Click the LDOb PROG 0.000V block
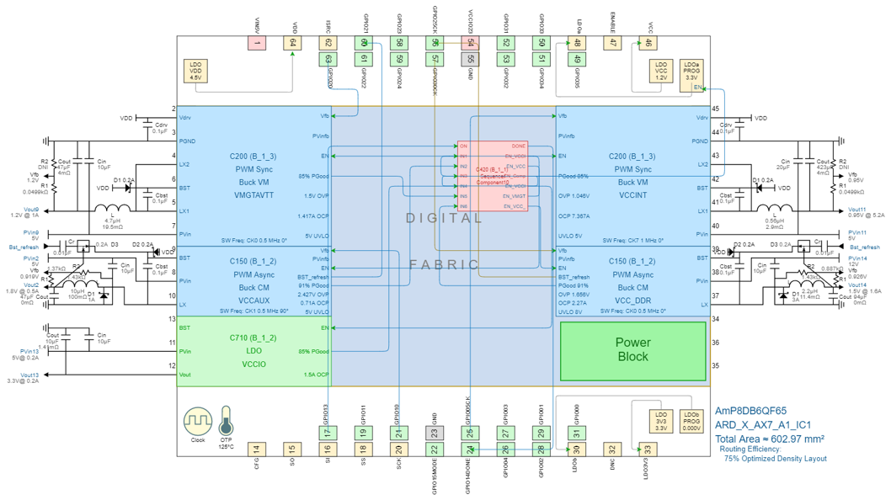The width and height of the screenshot is (891, 500). tap(691, 422)
